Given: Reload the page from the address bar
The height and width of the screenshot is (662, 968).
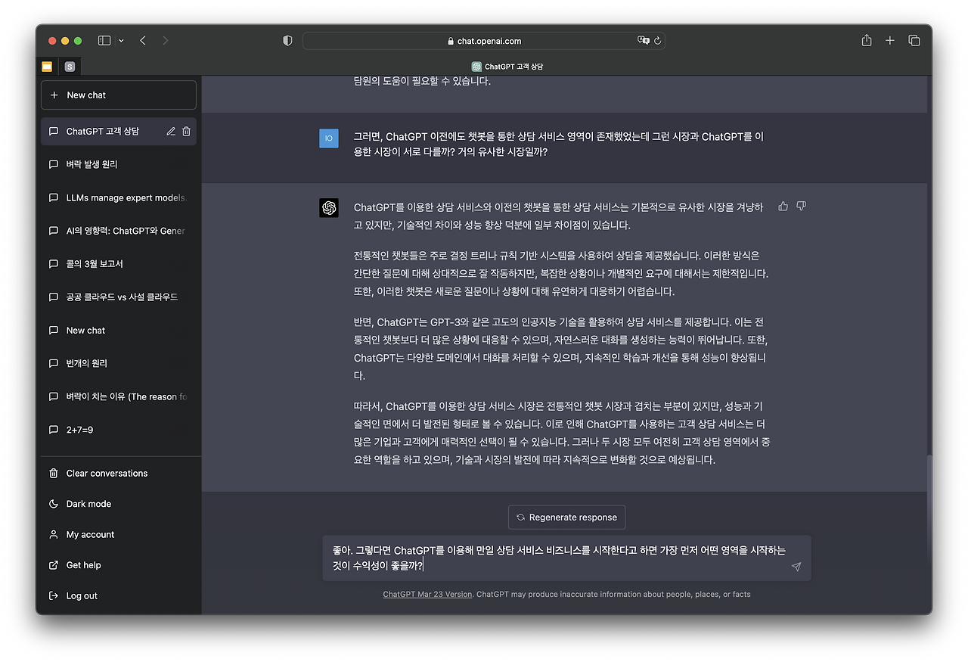Looking at the screenshot, I should click(657, 41).
